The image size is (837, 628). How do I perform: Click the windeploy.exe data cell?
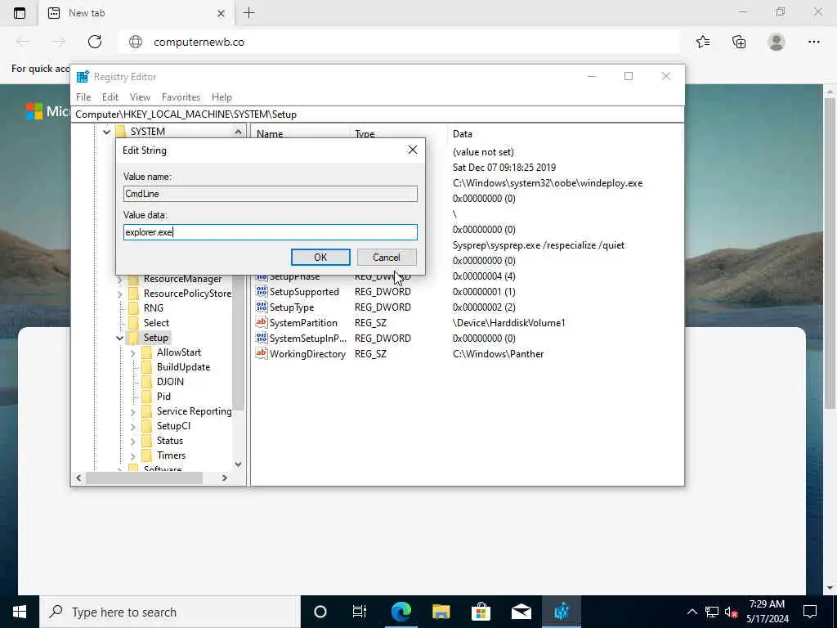[548, 183]
